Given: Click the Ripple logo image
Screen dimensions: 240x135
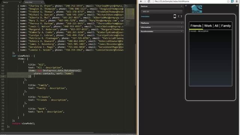Looking at the screenshot, I should [x=196, y=9].
